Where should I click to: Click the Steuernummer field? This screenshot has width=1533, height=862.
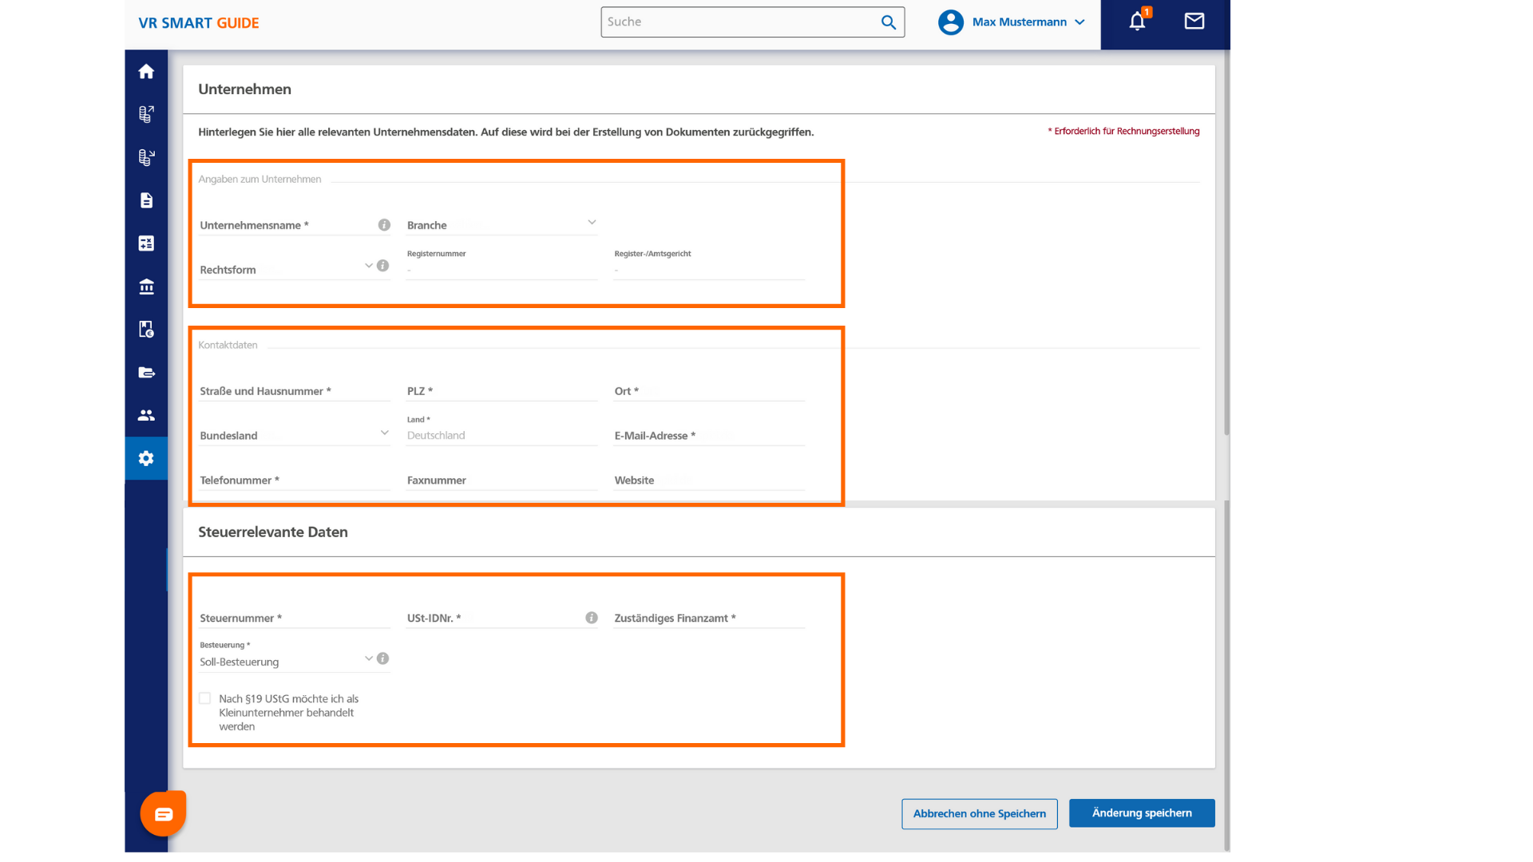click(x=295, y=619)
